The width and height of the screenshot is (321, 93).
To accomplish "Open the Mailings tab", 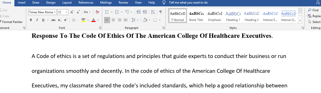I will coord(106,3).
